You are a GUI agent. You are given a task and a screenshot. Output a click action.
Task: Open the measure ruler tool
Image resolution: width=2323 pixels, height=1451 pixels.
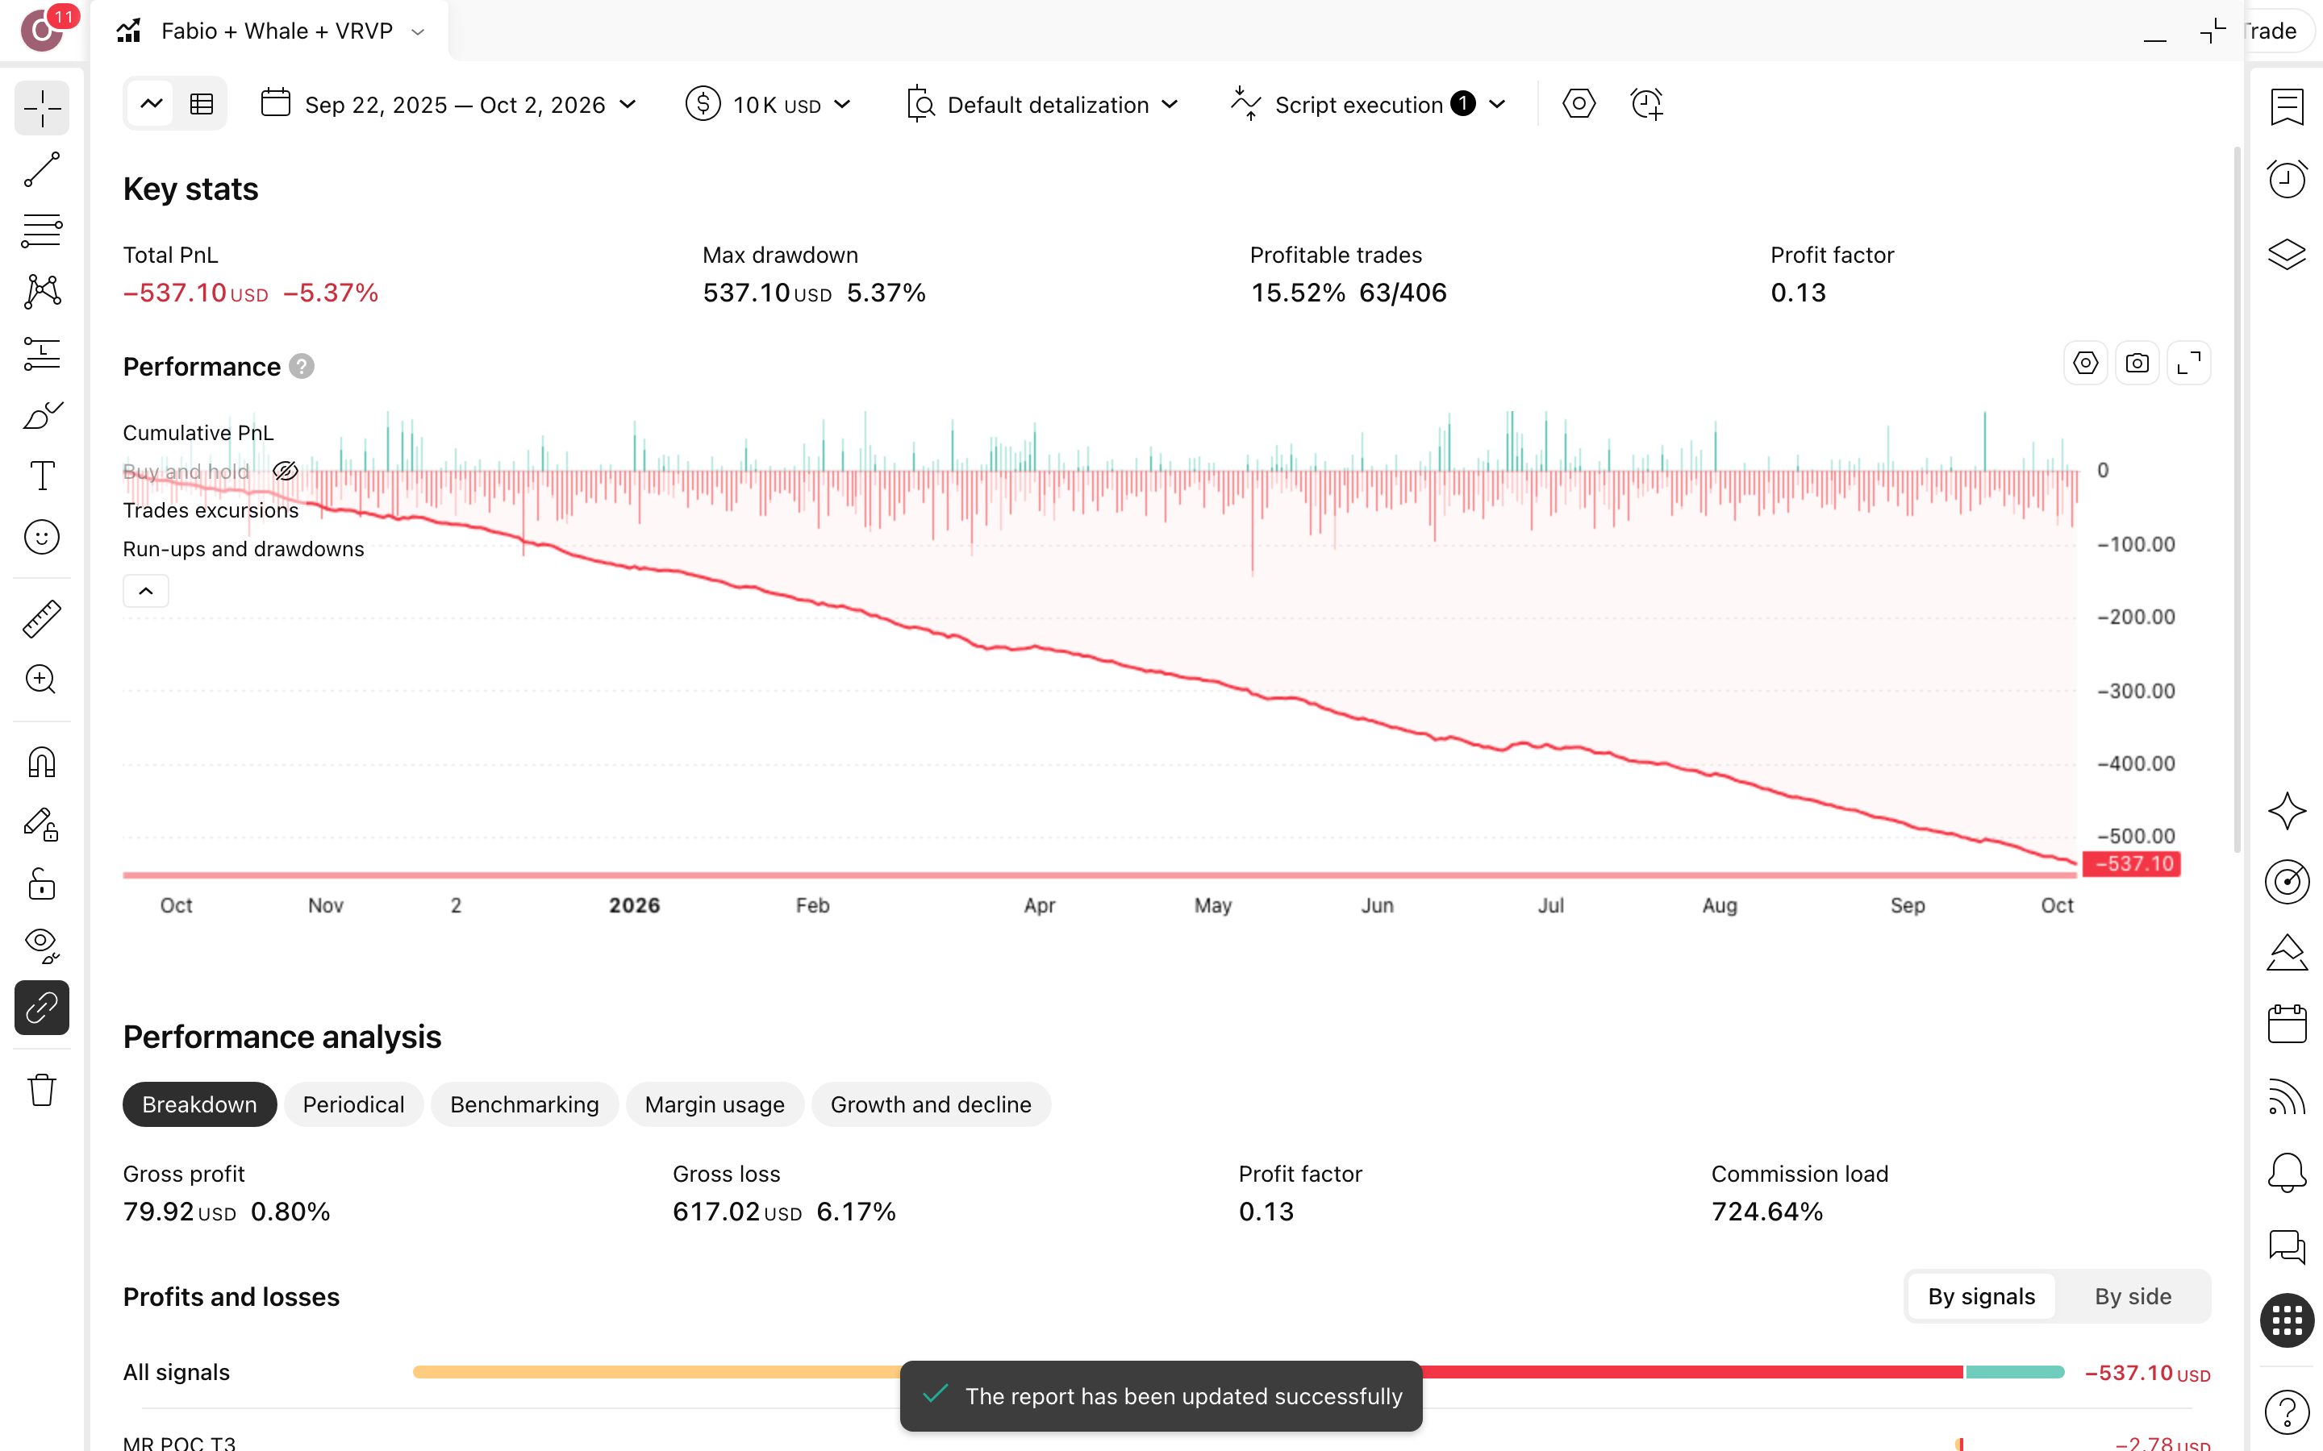tap(41, 618)
